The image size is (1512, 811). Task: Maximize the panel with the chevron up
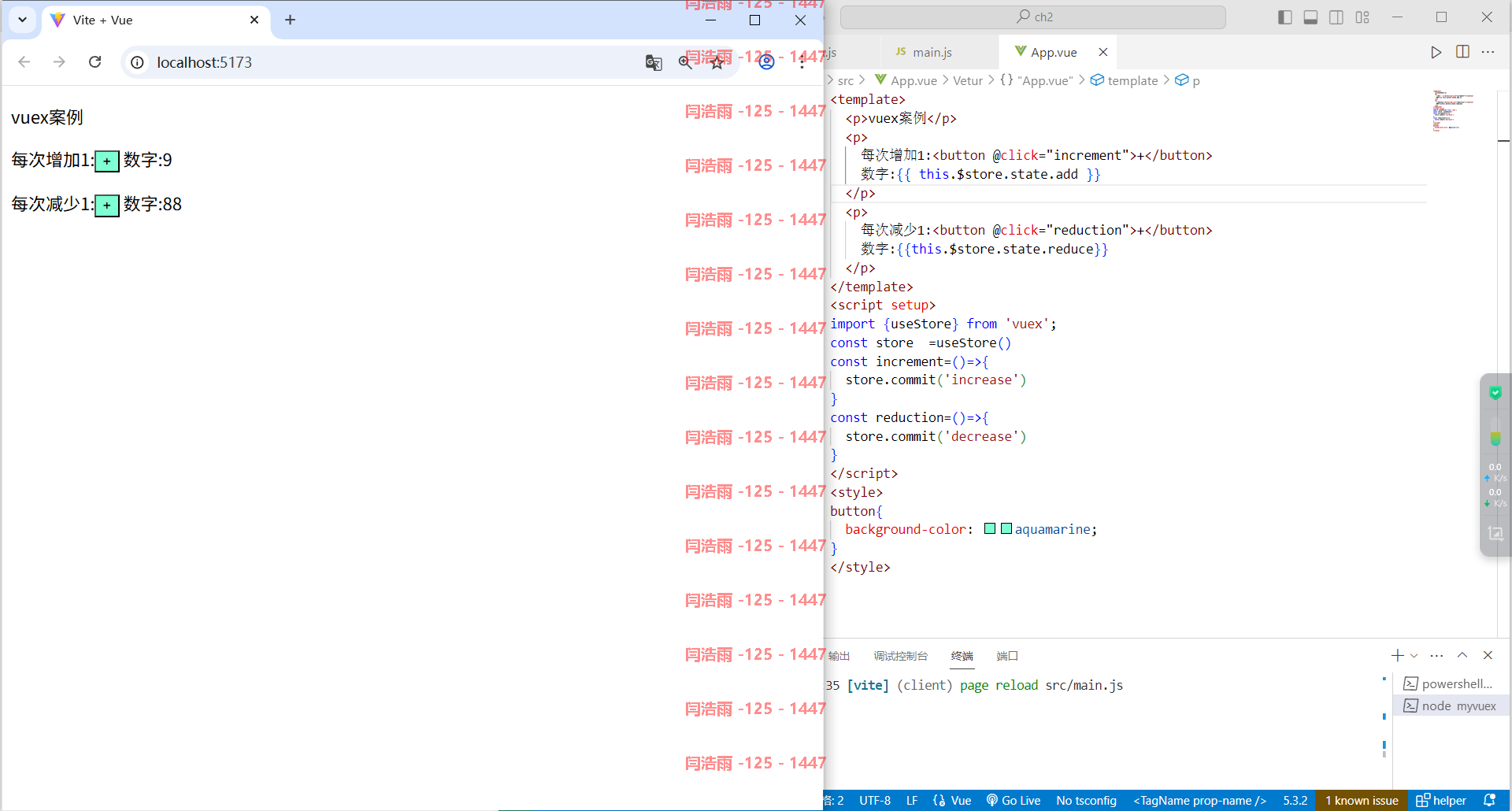tap(1462, 655)
